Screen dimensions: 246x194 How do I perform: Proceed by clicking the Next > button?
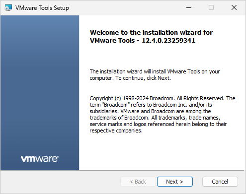coord(175,182)
